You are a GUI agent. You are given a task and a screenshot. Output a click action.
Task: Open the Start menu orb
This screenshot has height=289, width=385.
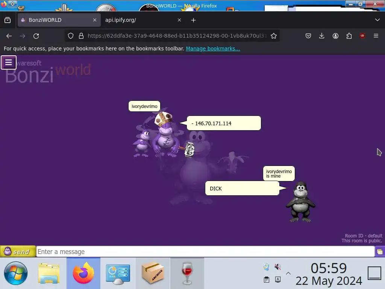tap(16, 273)
